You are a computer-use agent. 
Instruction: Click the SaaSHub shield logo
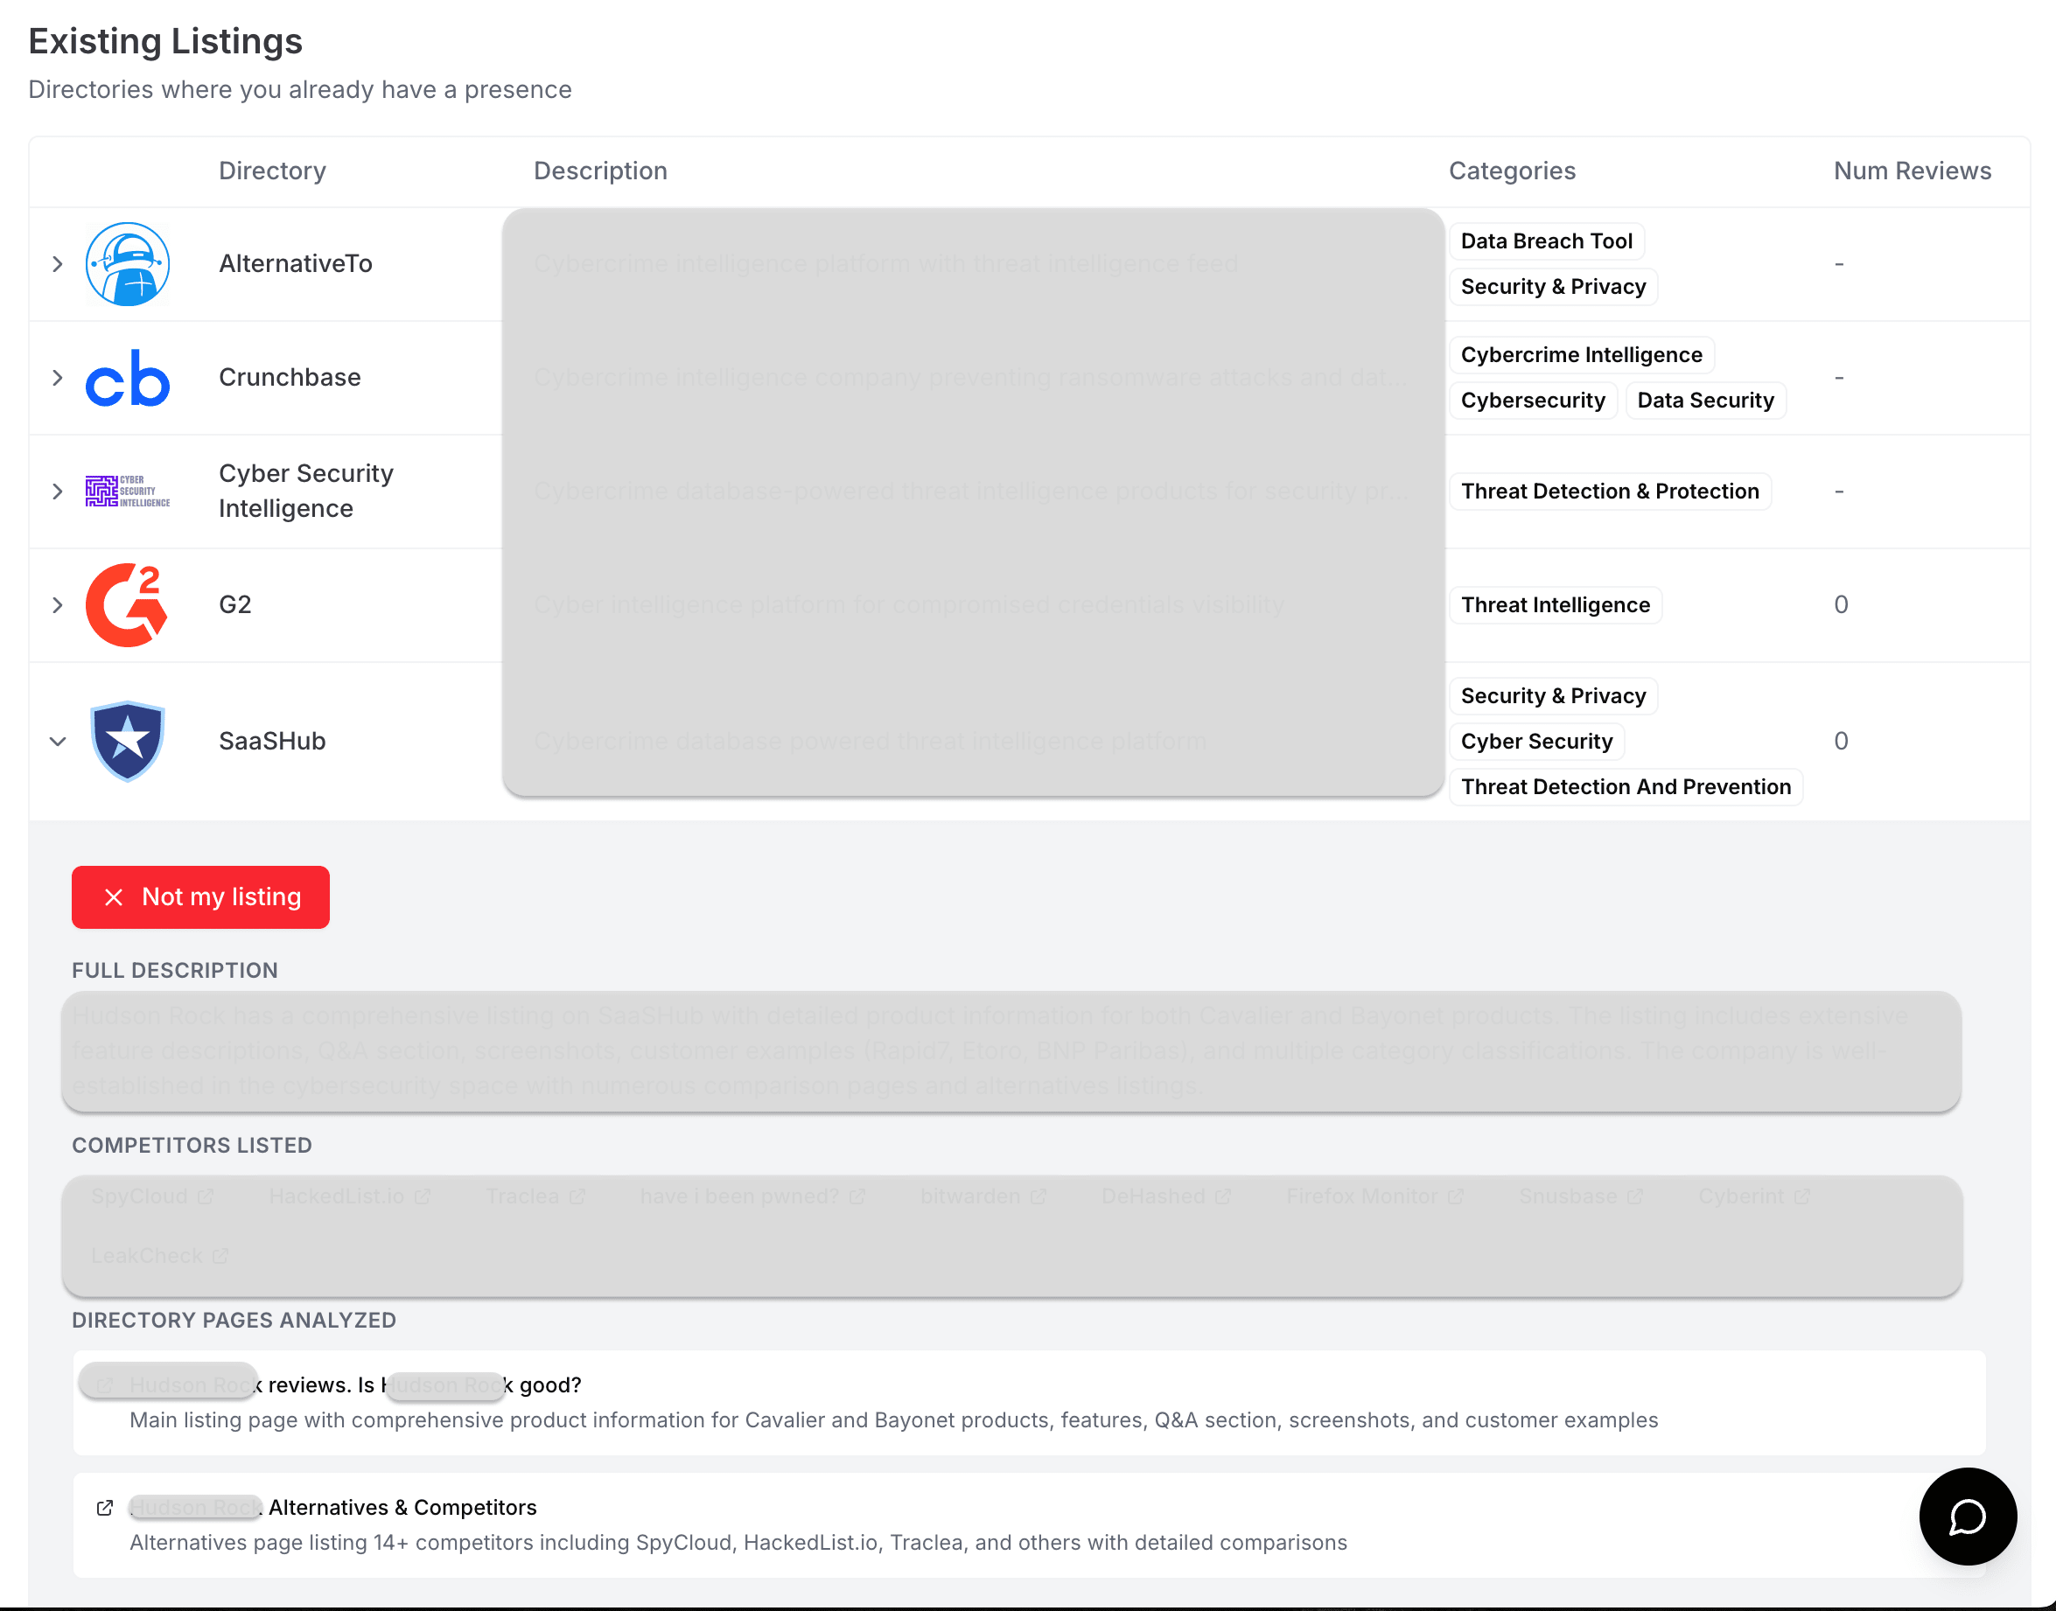[129, 742]
